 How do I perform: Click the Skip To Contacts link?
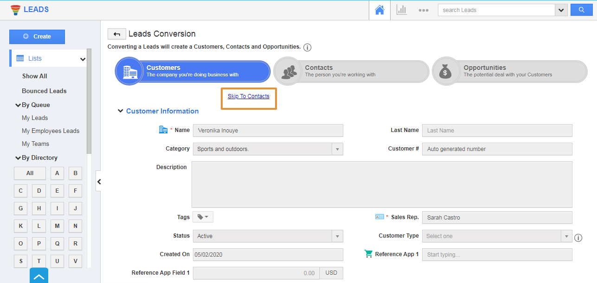click(248, 96)
